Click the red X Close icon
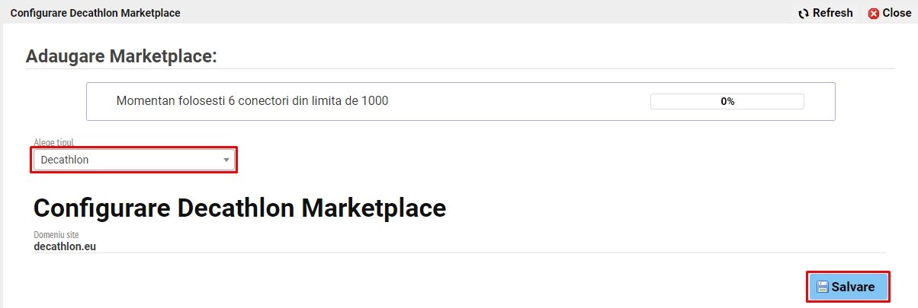Screen dimensions: 918x308 874,14
